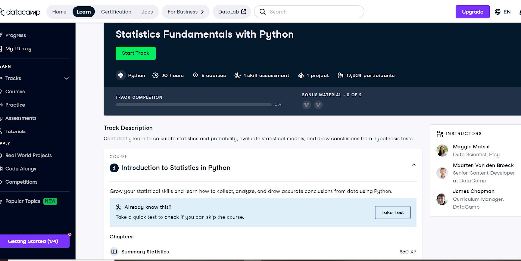This screenshot has width=521, height=261.
Task: Select the Learn nav tab
Action: [x=84, y=12]
